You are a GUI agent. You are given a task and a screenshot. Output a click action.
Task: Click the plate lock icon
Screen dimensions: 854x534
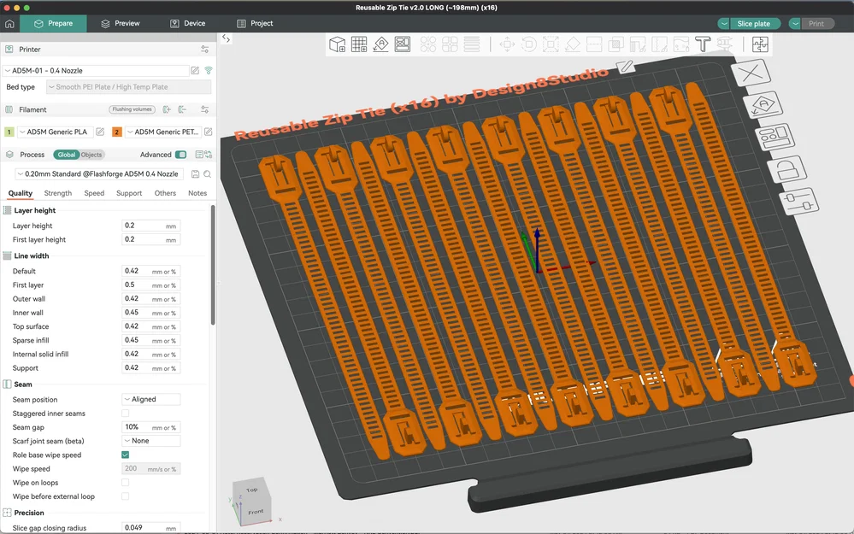click(787, 170)
